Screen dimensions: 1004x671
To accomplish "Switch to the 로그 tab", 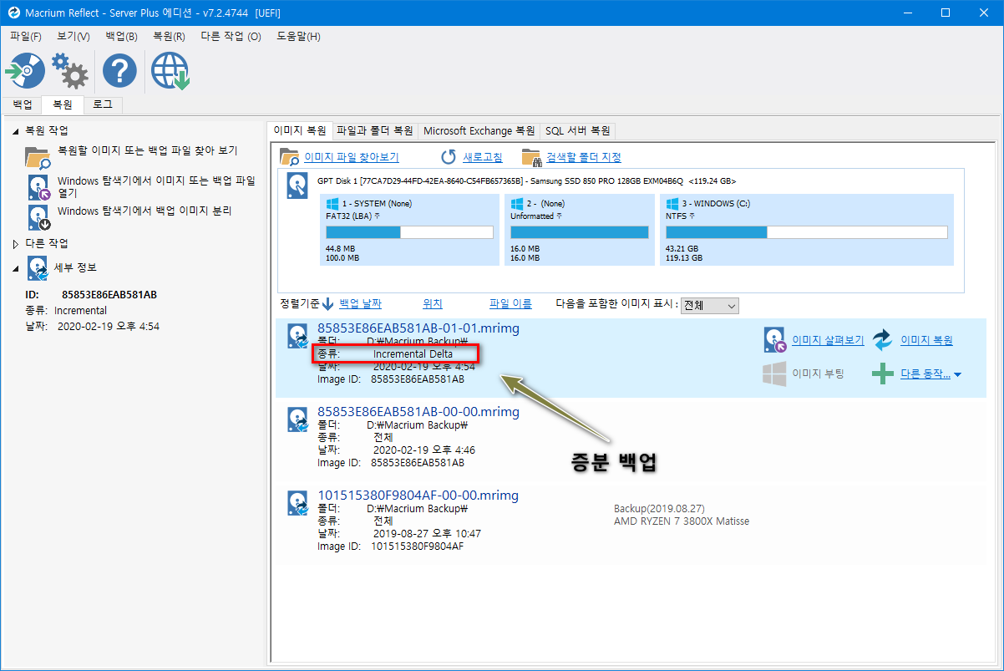I will pyautogui.click(x=104, y=105).
